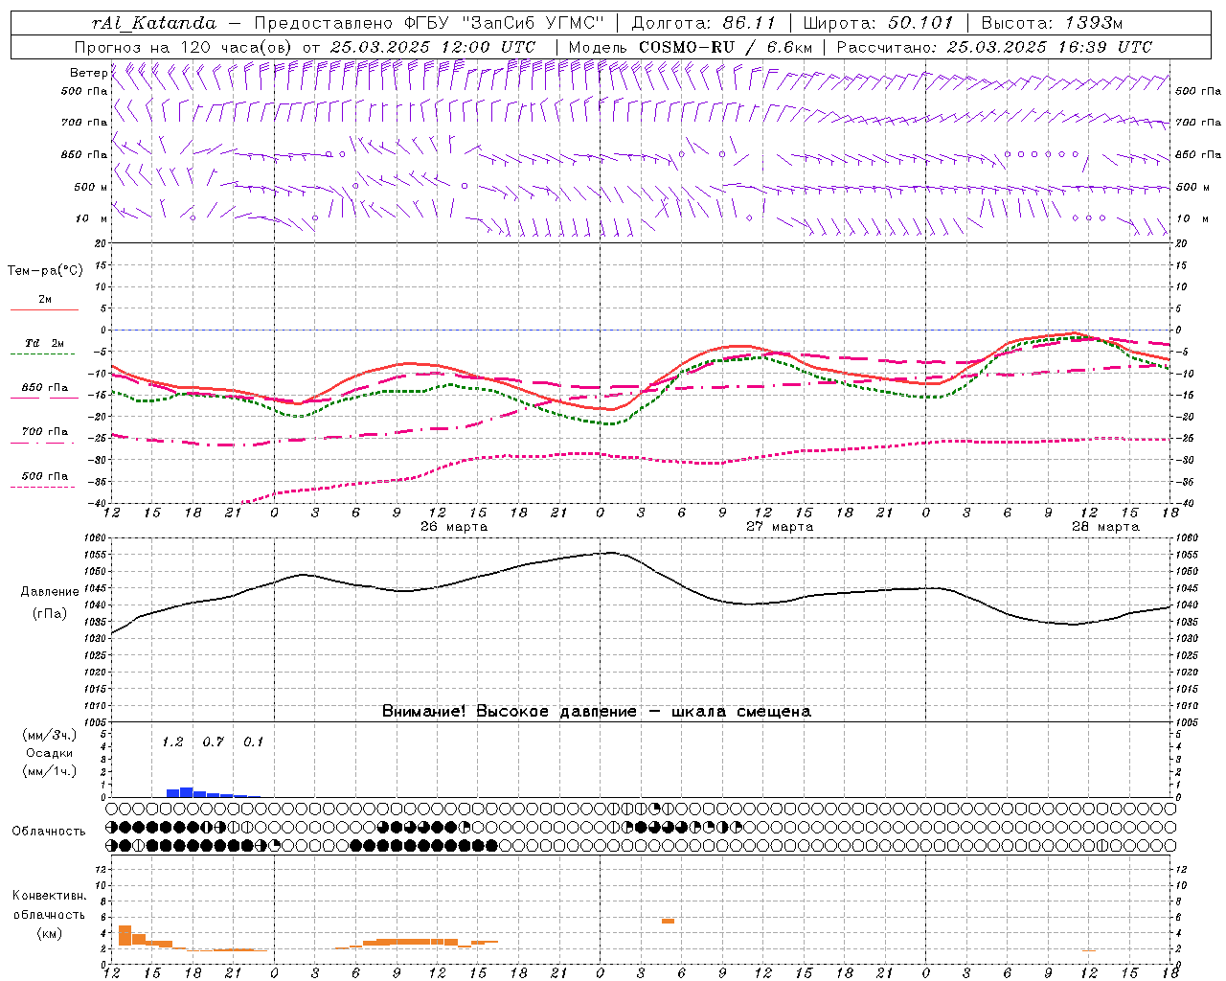
Task: Select the date label 27 марта
Action: click(x=780, y=526)
